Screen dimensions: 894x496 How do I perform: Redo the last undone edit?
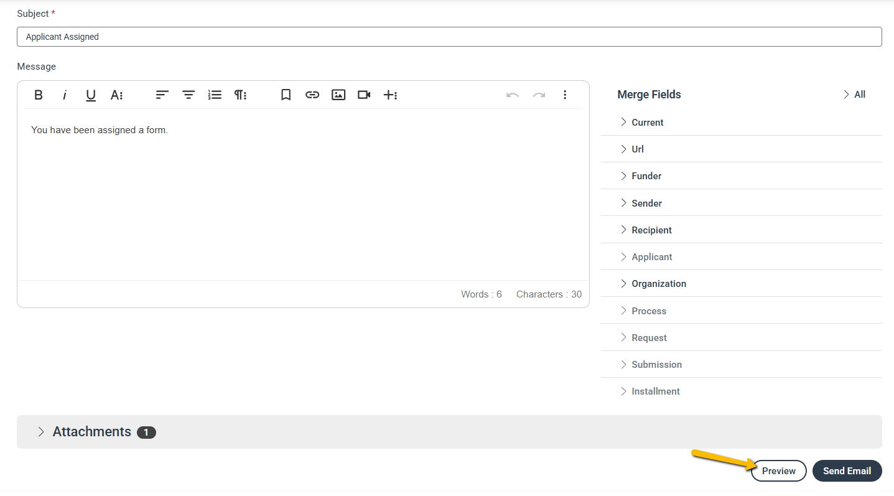pyautogui.click(x=539, y=95)
